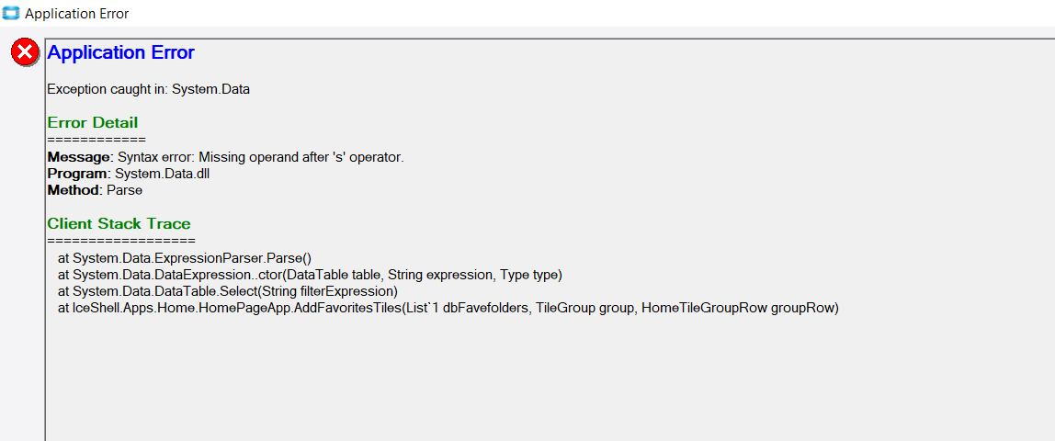
Task: Click the Method Parse line
Action: pyautogui.click(x=95, y=190)
